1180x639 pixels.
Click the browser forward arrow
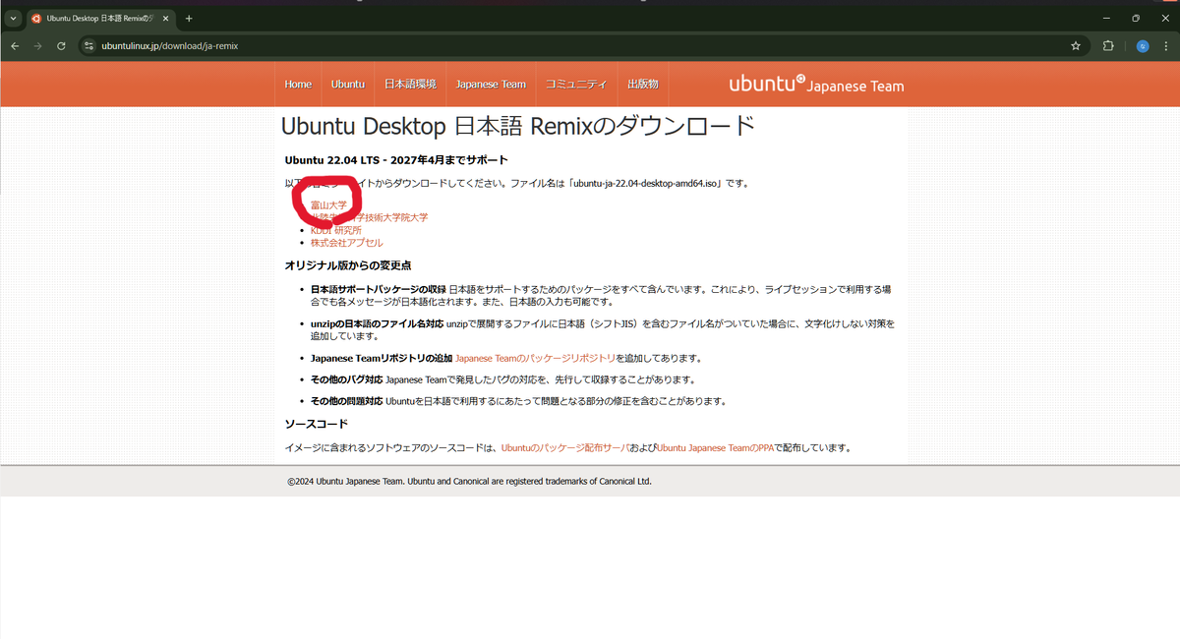(37, 45)
